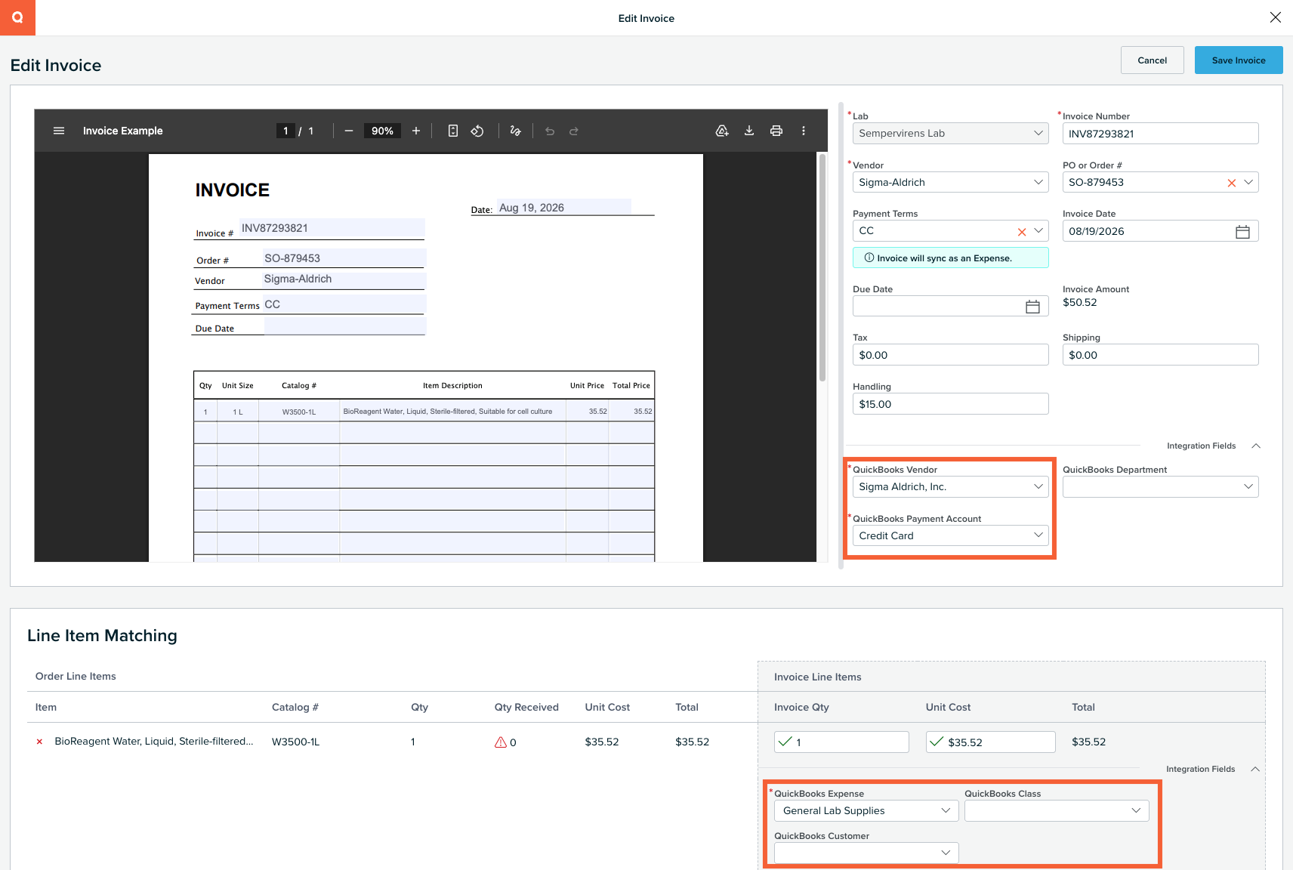Image resolution: width=1293 pixels, height=870 pixels.
Task: Open the PDF viewer sidebar menu
Action: pyautogui.click(x=59, y=131)
